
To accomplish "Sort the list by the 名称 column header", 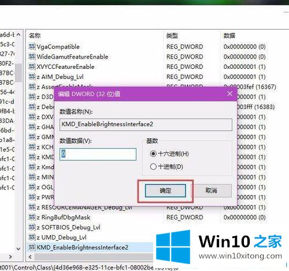I will click(35, 35).
